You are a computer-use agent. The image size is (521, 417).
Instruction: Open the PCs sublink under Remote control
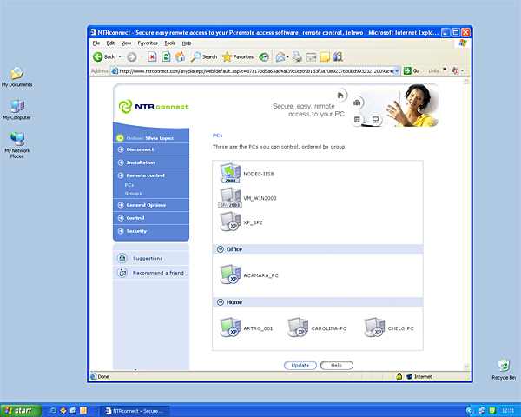(129, 185)
